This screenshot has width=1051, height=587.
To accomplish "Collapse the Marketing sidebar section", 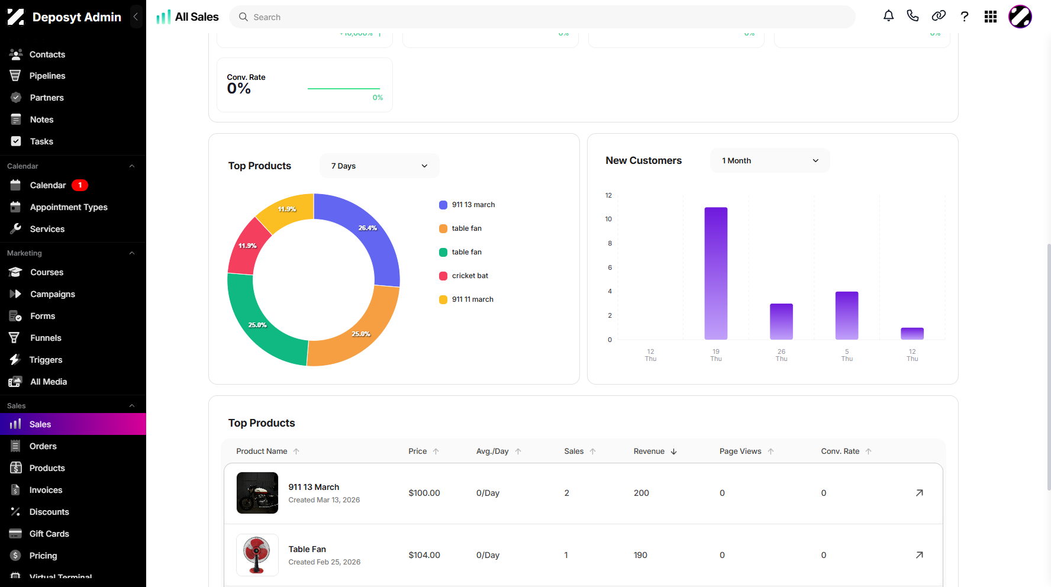I will coord(132,253).
